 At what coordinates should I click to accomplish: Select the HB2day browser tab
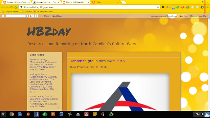[106, 2]
